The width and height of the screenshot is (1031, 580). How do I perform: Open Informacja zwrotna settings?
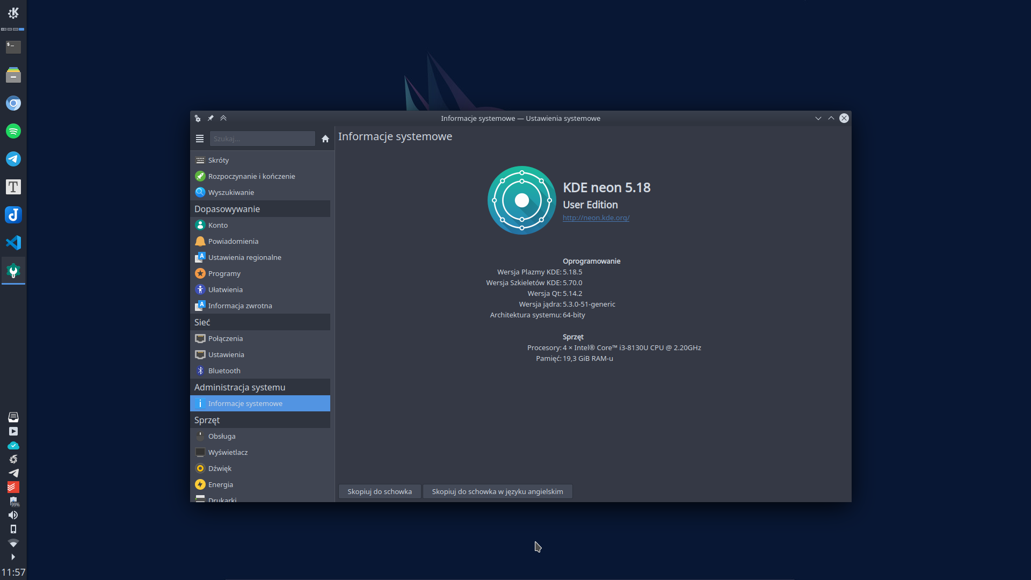260,306
